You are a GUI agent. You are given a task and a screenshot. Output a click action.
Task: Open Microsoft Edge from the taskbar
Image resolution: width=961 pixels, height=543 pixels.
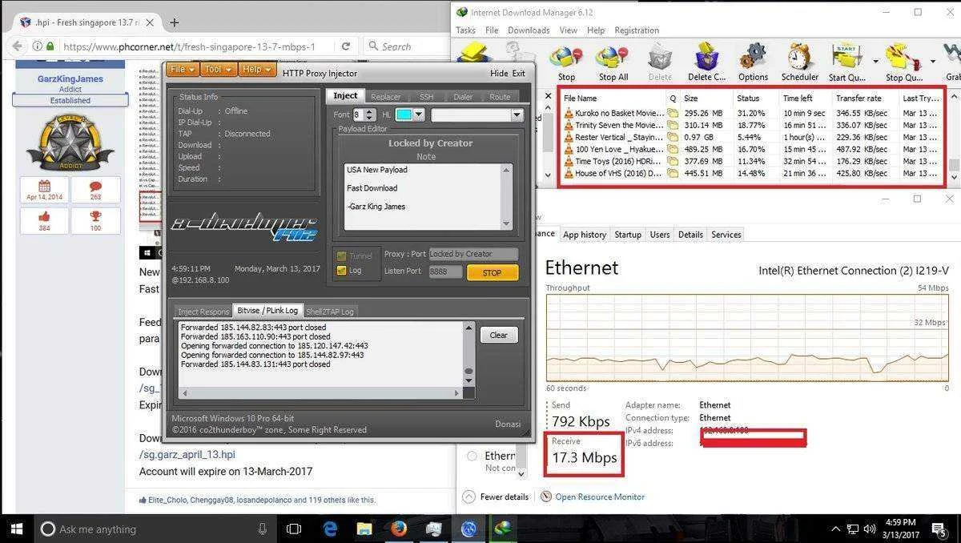point(330,529)
